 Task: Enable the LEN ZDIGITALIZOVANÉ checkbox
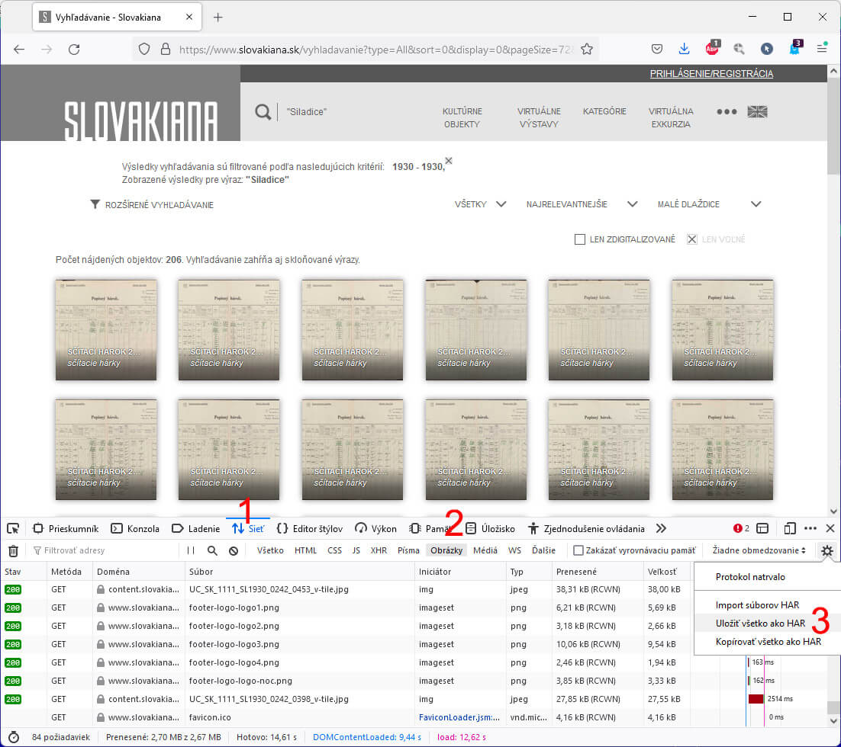580,239
